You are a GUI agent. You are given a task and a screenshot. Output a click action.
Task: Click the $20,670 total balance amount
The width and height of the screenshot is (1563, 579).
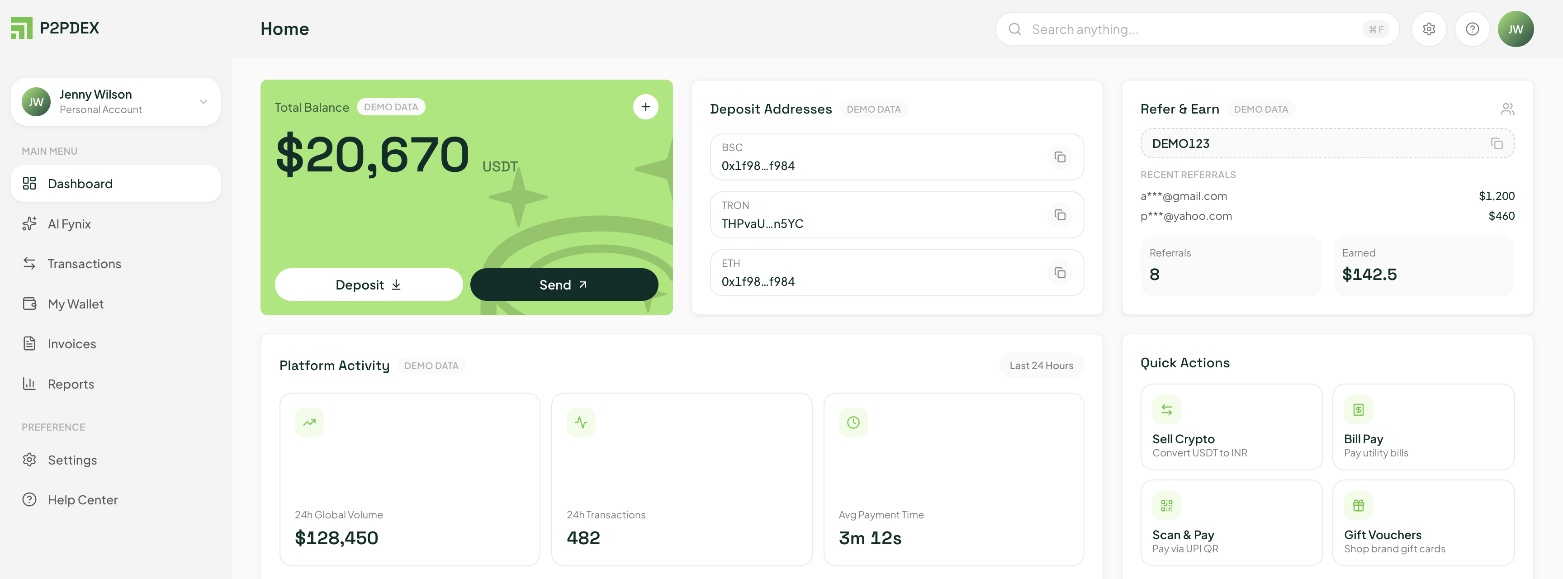click(373, 155)
